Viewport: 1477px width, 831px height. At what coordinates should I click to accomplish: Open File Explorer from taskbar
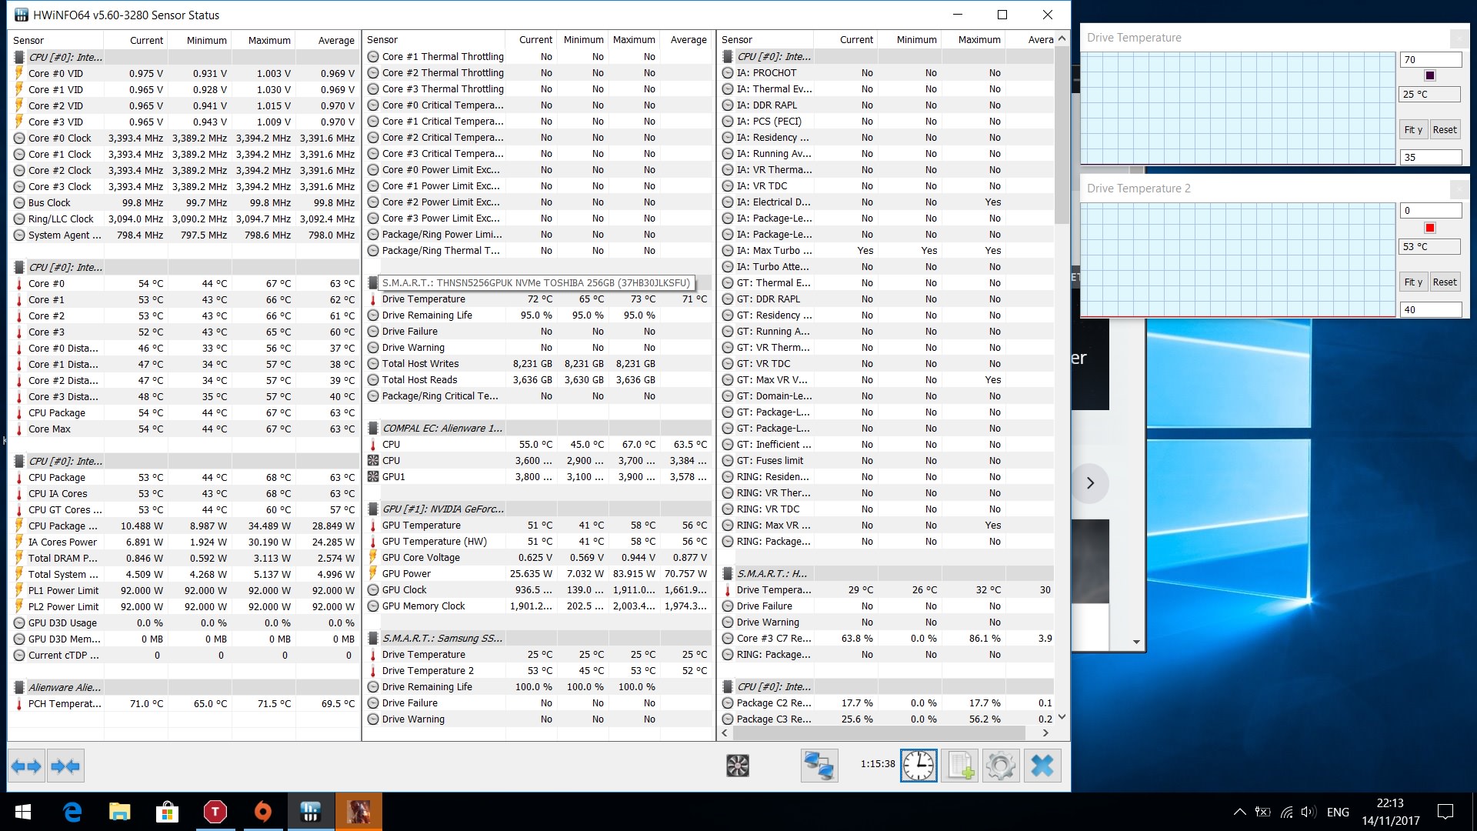(119, 812)
